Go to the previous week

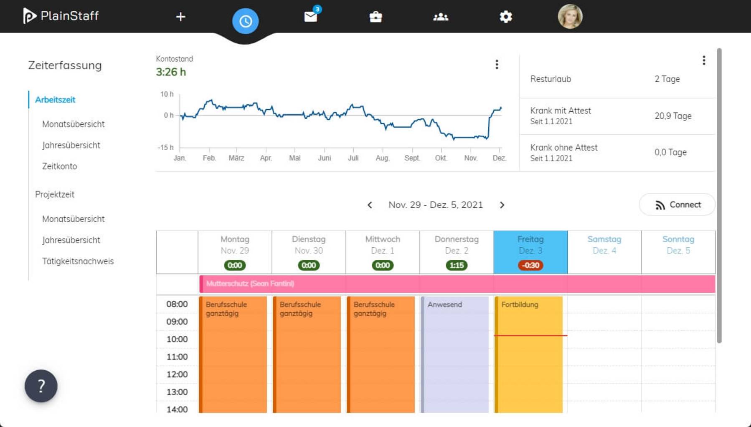click(370, 205)
